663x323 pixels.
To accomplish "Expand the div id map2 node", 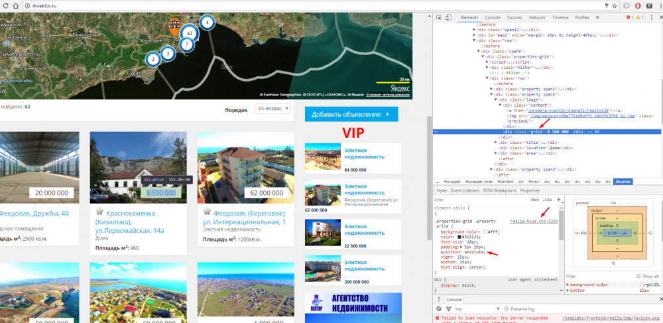I will pos(474,35).
